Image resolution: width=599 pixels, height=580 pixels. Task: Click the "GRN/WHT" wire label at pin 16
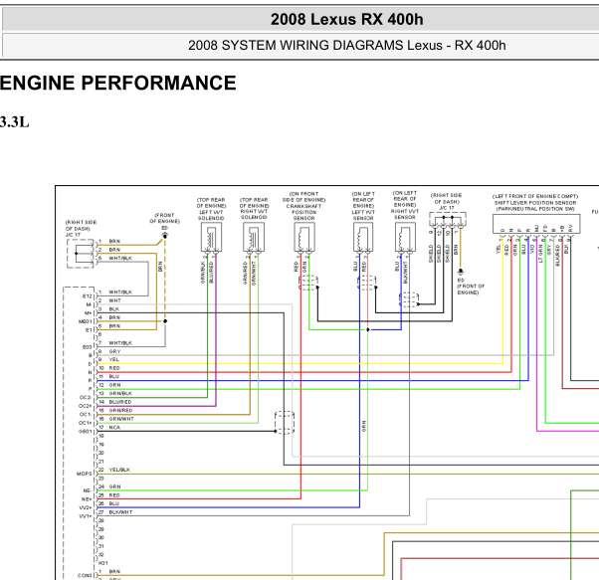pyautogui.click(x=121, y=419)
